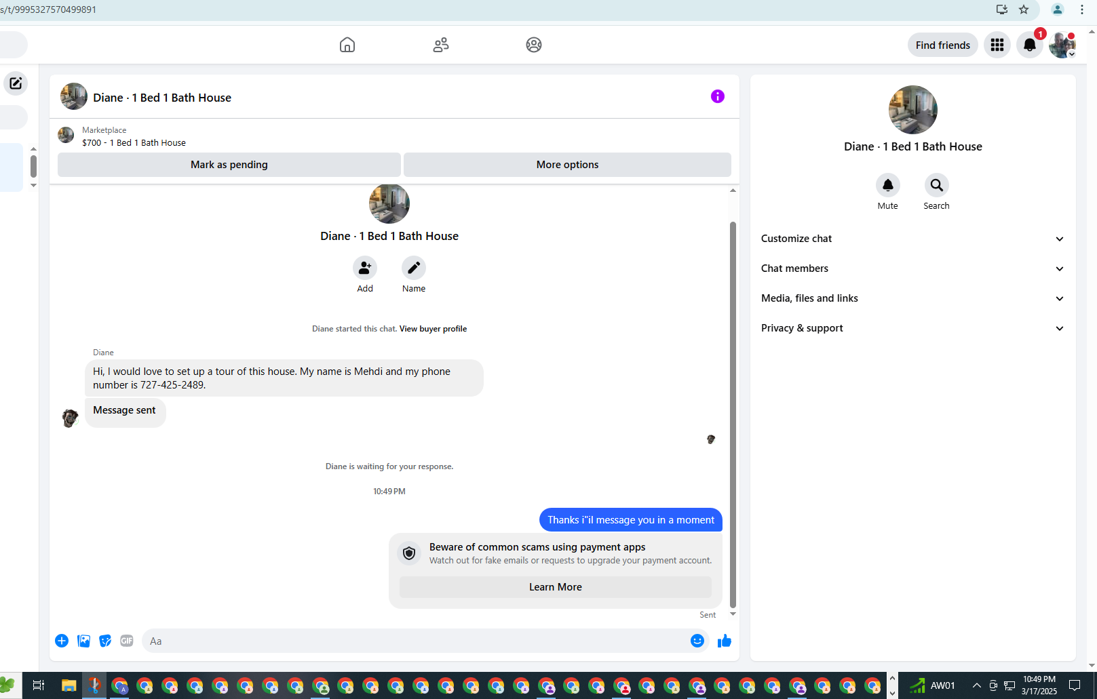Click the "$700 - 1 Bed 1 Bath House" text

(x=134, y=142)
